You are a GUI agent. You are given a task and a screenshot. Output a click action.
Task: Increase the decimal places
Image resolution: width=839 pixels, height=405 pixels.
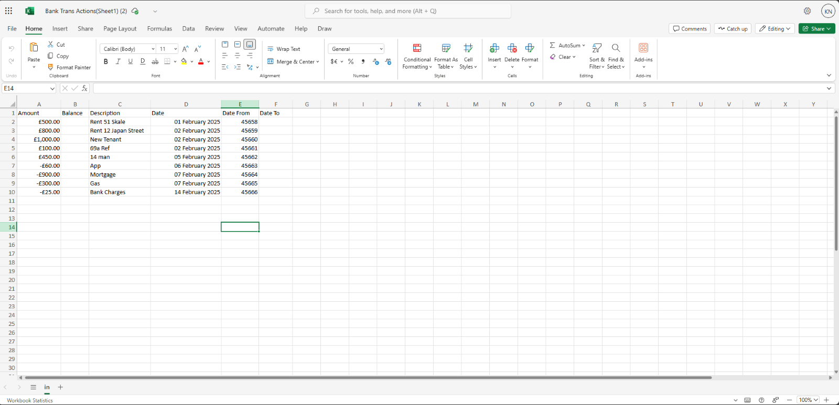tap(375, 62)
